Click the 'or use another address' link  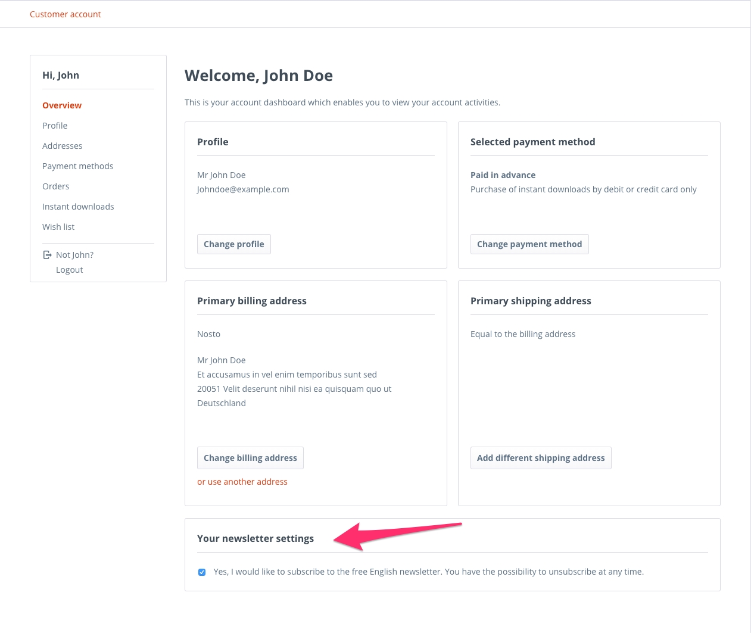coord(242,482)
